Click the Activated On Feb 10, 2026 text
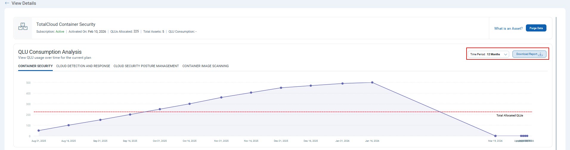Screen dimensions: 570x150 click(x=87, y=31)
